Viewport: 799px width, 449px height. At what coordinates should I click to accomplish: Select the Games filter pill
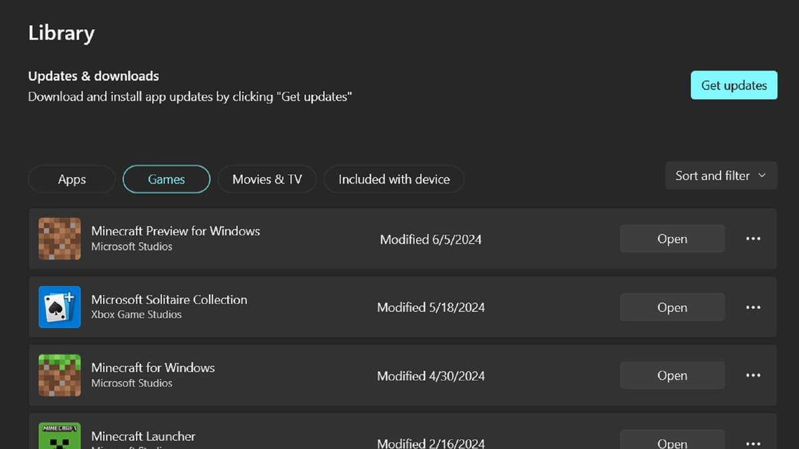[166, 179]
